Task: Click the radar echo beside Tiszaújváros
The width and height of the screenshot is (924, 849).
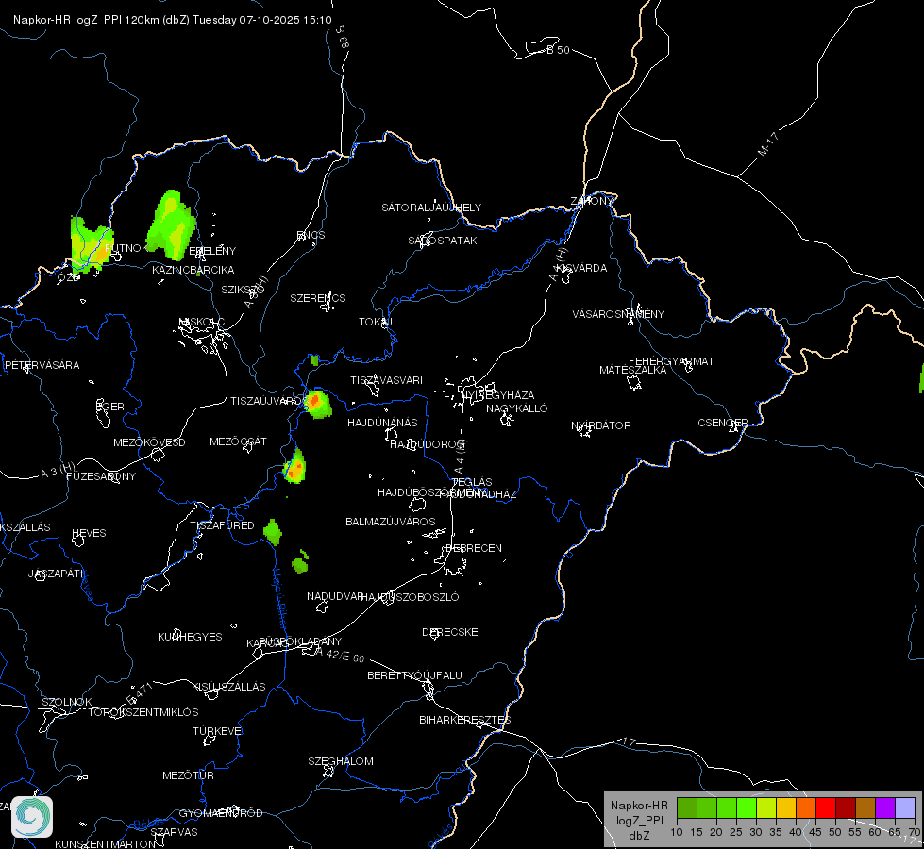Action: tap(318, 404)
